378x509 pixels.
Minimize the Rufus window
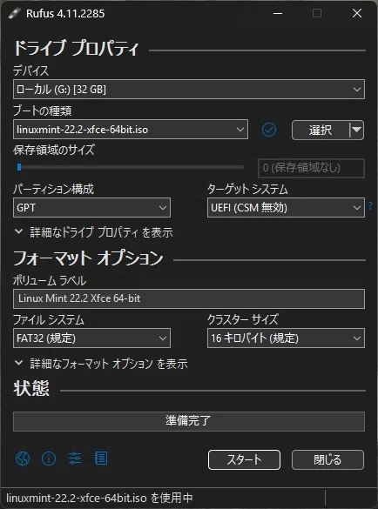278,13
